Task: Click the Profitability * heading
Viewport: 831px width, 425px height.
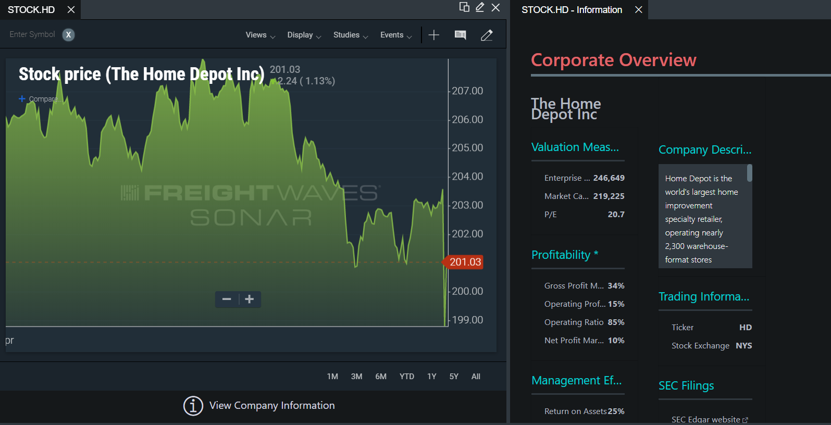Action: point(565,255)
